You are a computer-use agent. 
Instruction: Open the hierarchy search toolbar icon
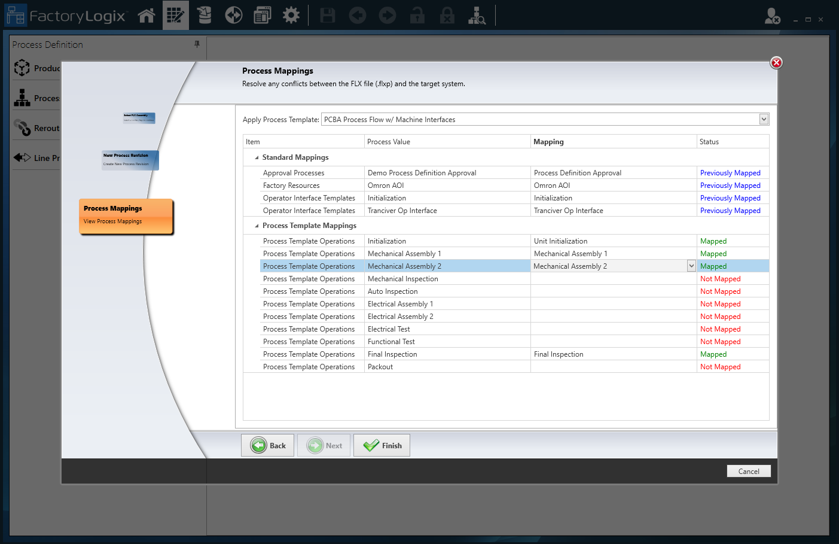coord(477,15)
